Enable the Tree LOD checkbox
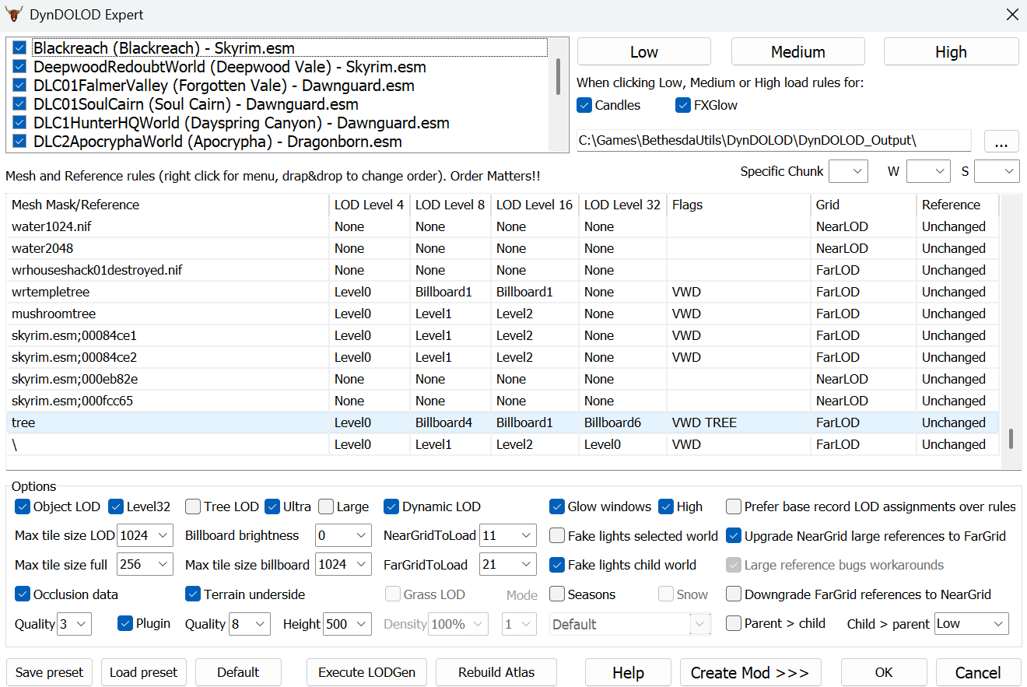The image size is (1027, 687). click(x=193, y=506)
